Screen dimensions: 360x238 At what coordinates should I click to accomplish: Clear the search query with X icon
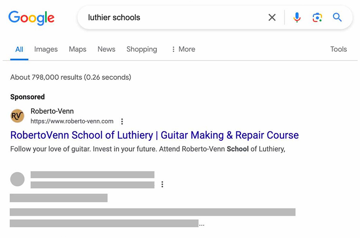(272, 17)
